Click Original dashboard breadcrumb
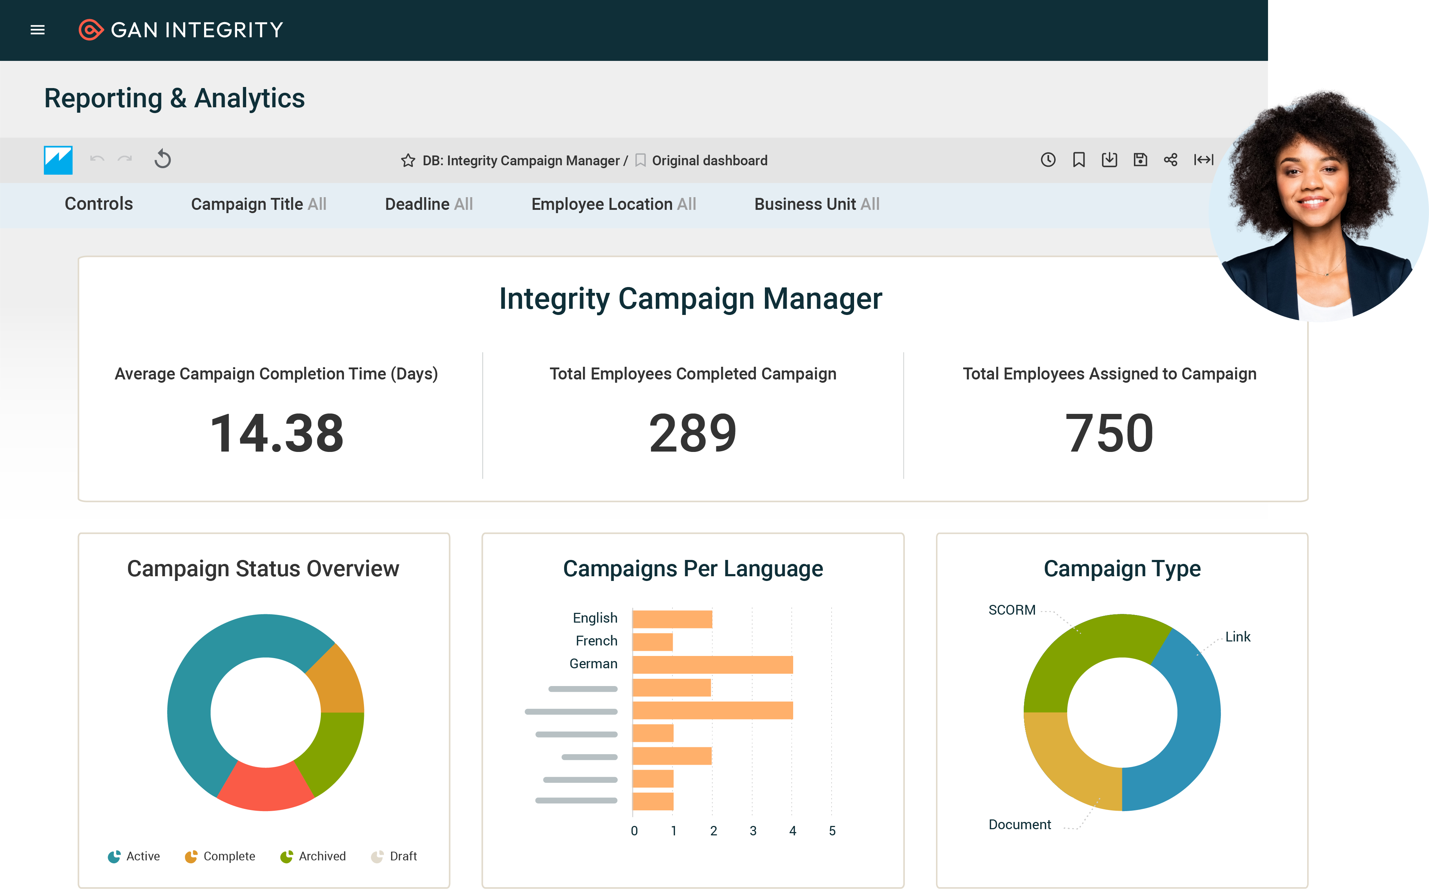Image resolution: width=1429 pixels, height=889 pixels. [x=710, y=161]
